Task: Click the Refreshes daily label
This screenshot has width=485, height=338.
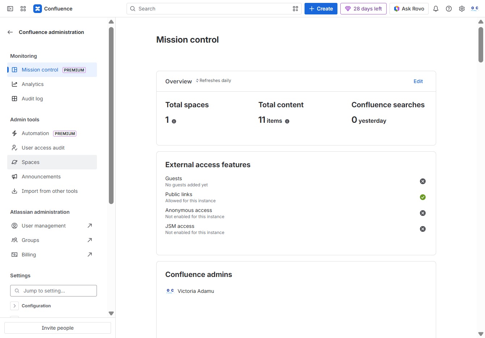Action: 215,81
